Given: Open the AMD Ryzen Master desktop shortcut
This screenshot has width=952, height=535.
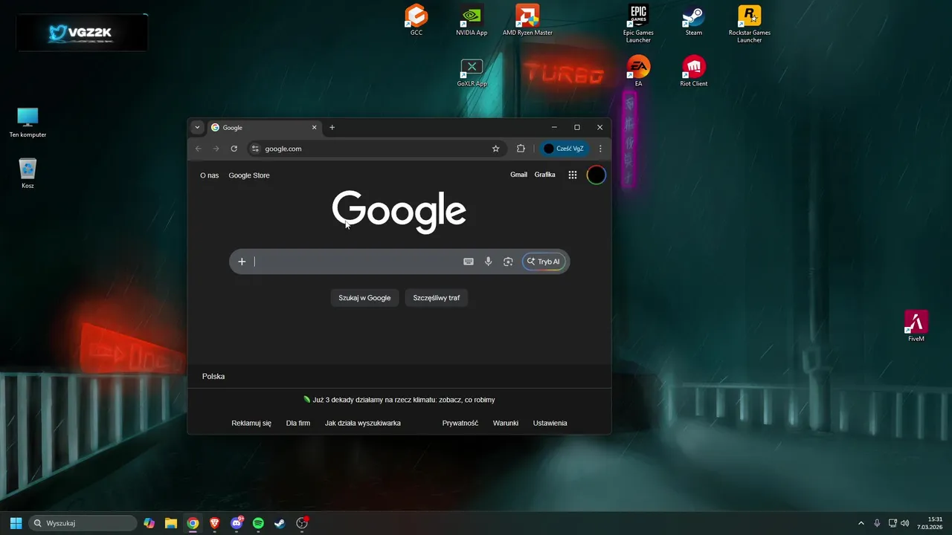Looking at the screenshot, I should pos(527,20).
